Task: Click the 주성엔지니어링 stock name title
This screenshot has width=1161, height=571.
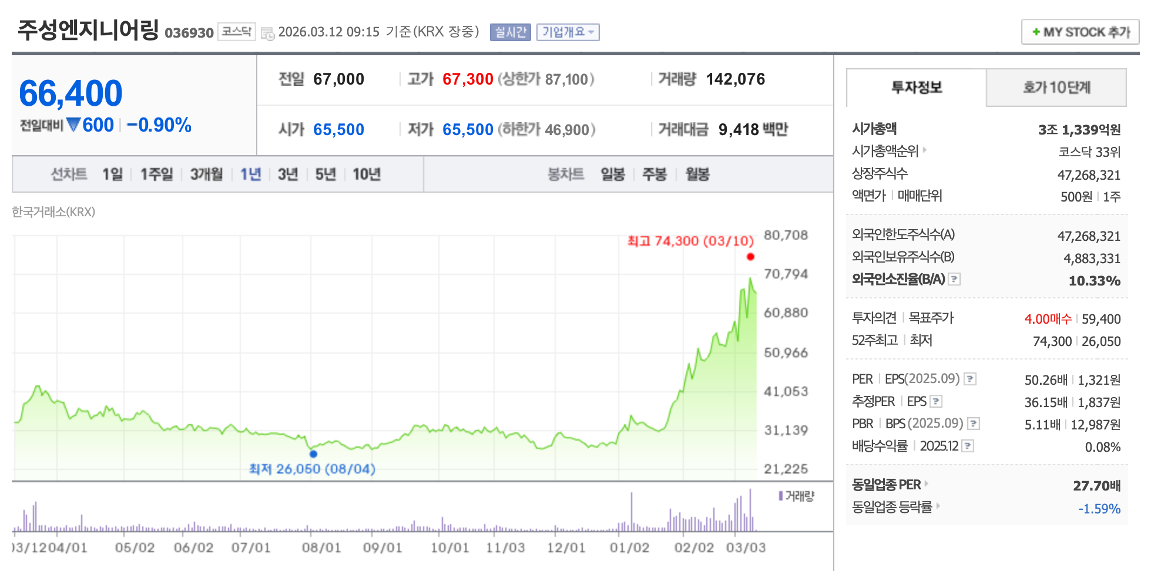Action: pos(88,31)
